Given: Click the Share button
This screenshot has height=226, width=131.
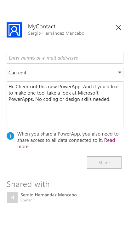Looking at the screenshot, I should (104, 162).
